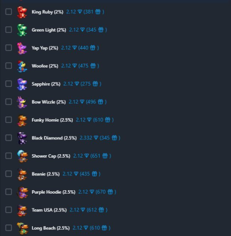Click the blue Woofee dog icon
Screen dimensions: 231x236
[x=22, y=66]
